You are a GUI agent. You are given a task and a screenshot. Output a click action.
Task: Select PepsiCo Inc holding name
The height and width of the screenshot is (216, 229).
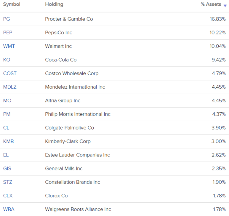point(59,33)
